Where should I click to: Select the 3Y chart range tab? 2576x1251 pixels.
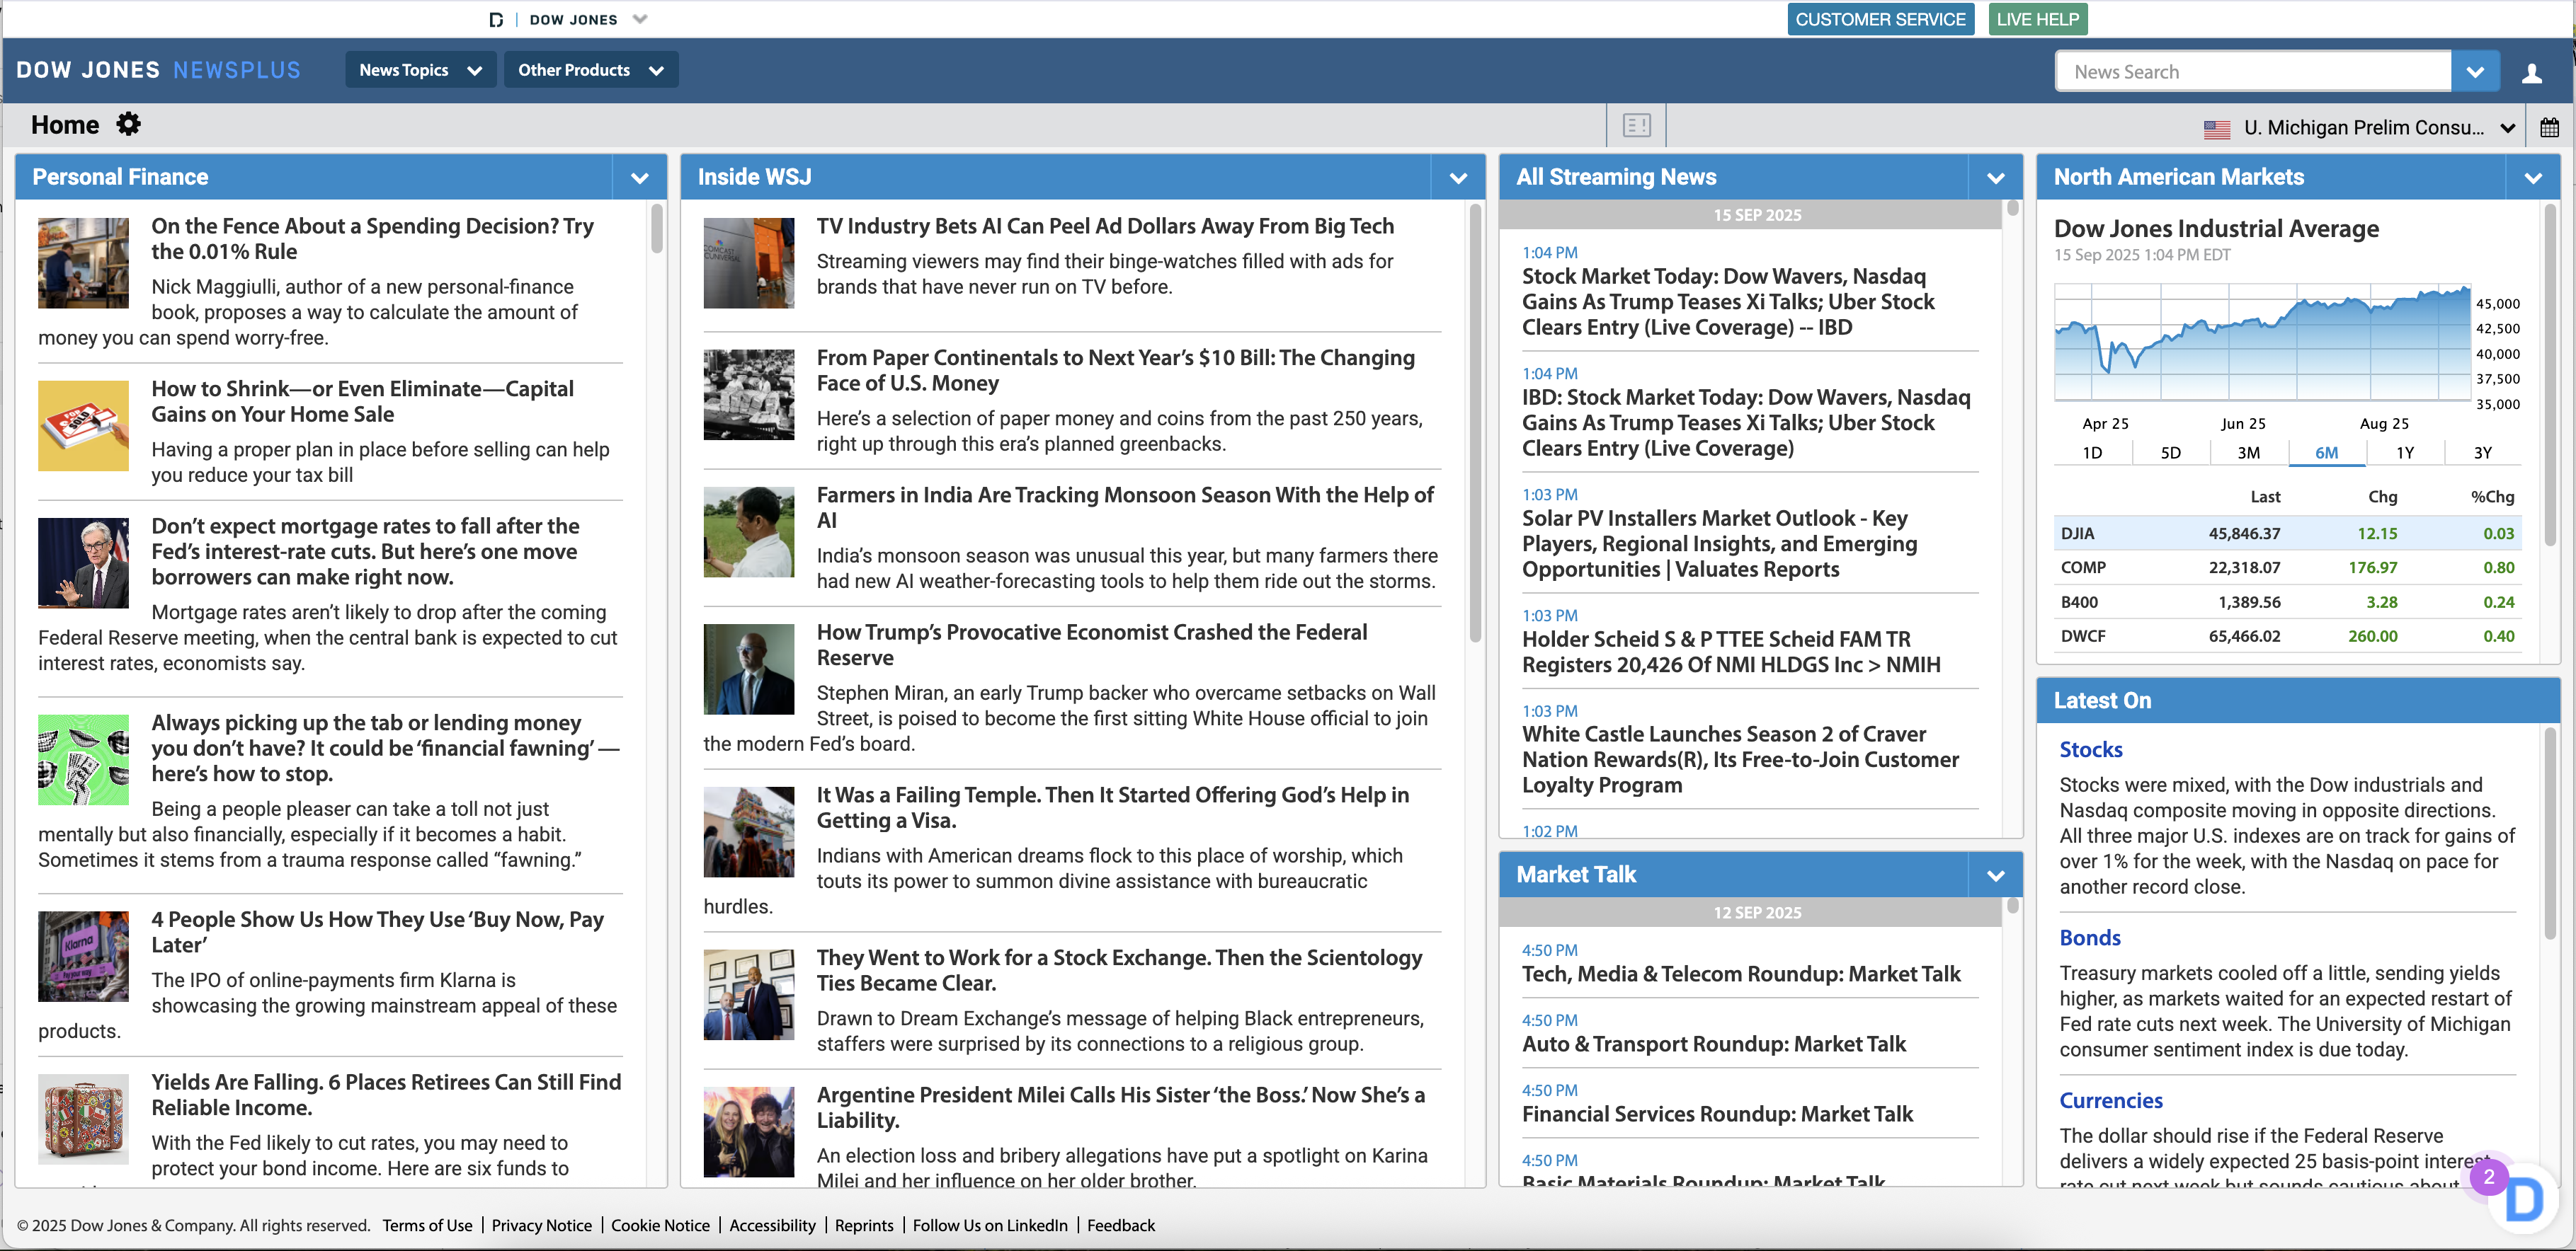(2482, 453)
